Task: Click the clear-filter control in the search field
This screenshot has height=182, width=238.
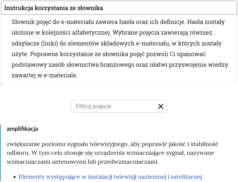Action: tap(160, 106)
